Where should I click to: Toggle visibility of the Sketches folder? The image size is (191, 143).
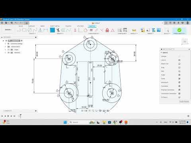(x=9, y=52)
